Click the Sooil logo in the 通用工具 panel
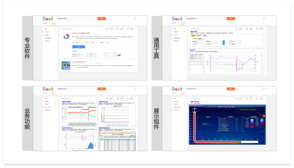This screenshot has width=294, height=168. tap(177, 19)
